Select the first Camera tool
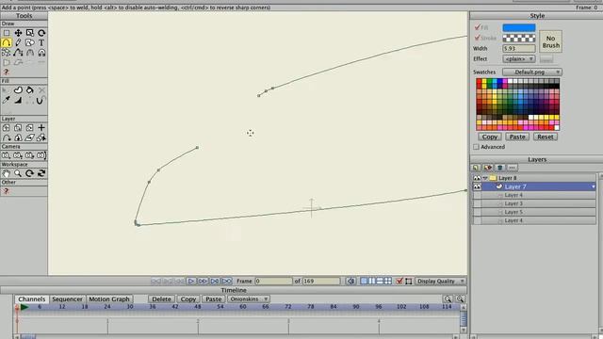The image size is (603, 339). point(7,155)
